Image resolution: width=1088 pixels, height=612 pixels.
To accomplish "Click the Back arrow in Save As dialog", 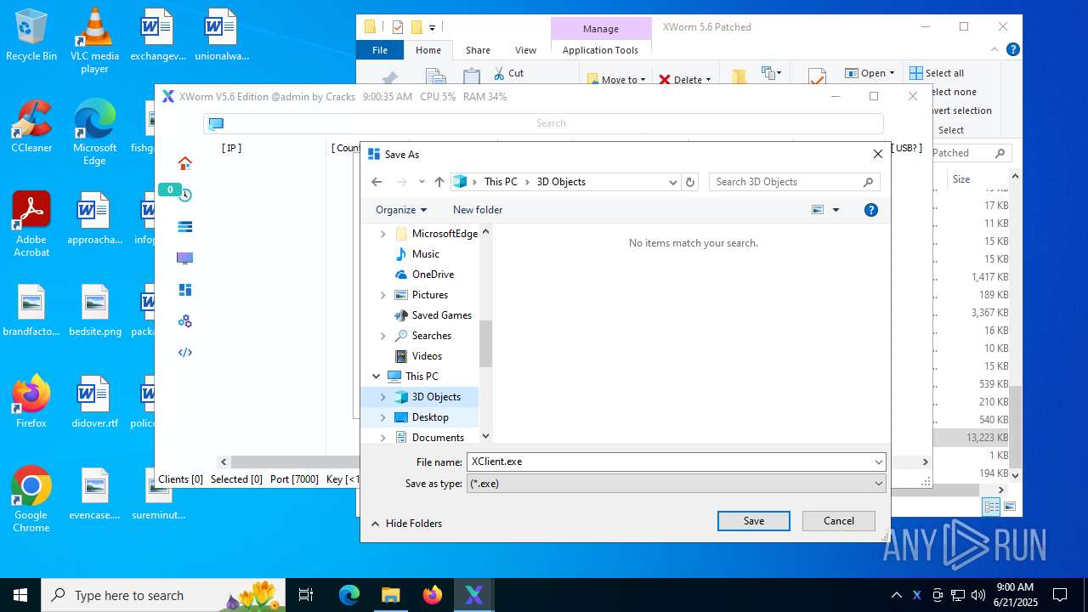I will click(x=377, y=182).
